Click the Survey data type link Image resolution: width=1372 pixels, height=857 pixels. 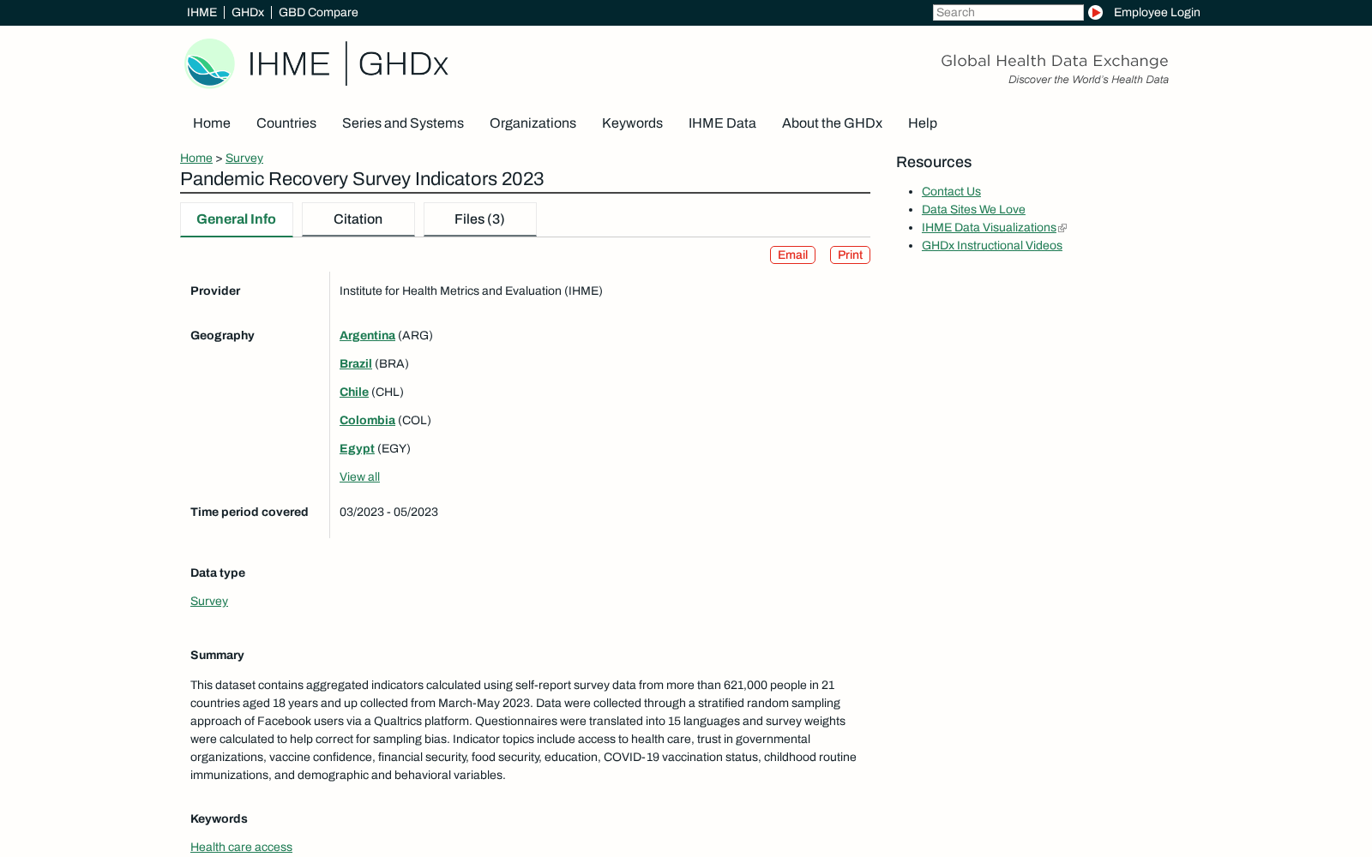209,602
